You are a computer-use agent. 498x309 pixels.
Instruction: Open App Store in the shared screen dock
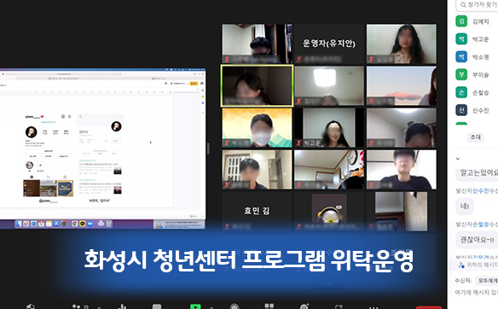(x=56, y=224)
